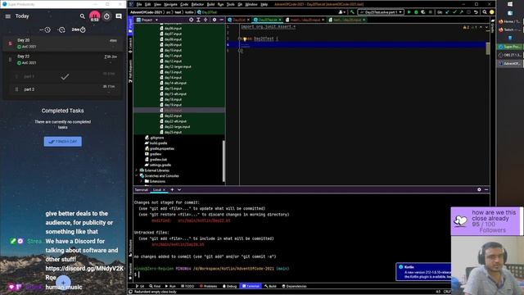Pause the pink running task timer
The image size is (524, 295).
coord(95,16)
